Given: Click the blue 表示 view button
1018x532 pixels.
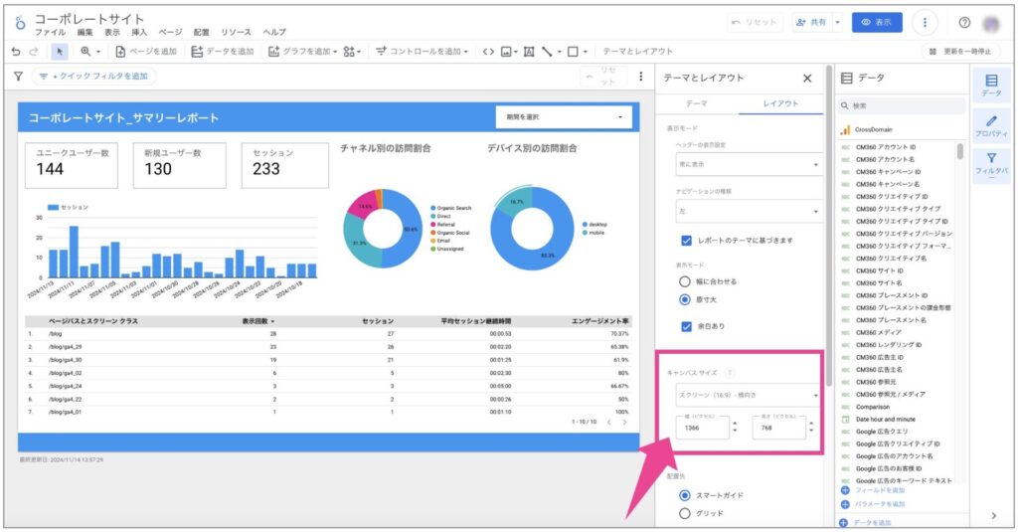Looking at the screenshot, I should tap(877, 23).
